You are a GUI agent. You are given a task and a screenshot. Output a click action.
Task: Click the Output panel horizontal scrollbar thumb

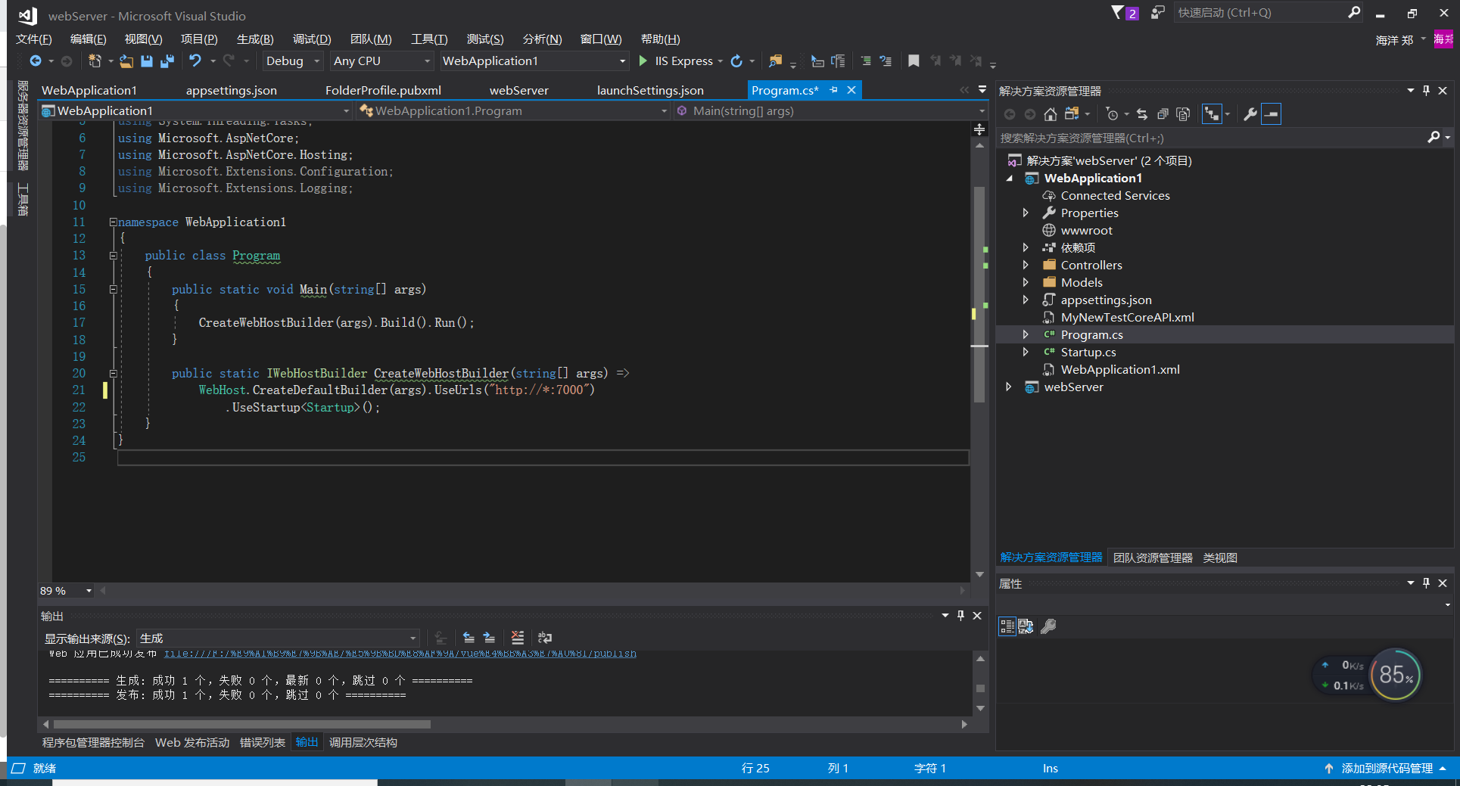pos(242,724)
